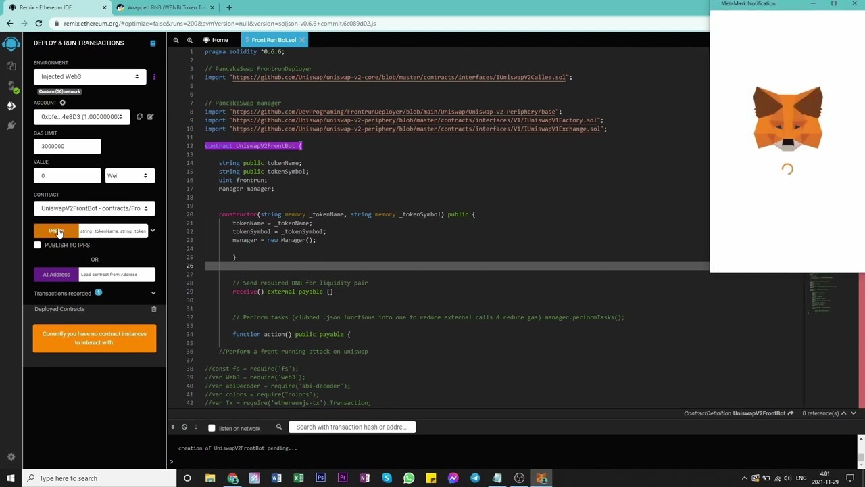
Task: Clear the terminal console
Action: [x=184, y=427]
